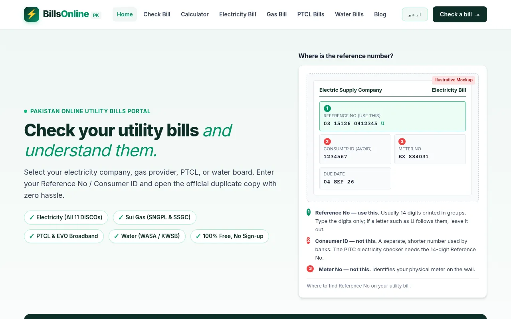511x319 pixels.
Task: Click the due date value 04 SEP 26
Action: [339, 182]
